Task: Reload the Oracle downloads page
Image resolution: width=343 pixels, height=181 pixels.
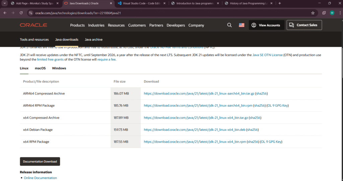Action: (21, 13)
